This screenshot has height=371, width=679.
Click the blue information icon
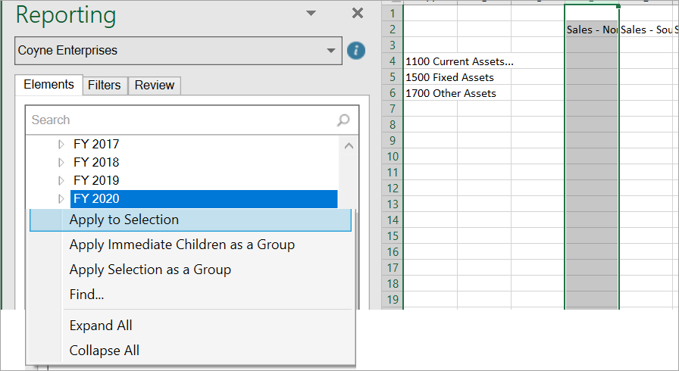coord(356,51)
